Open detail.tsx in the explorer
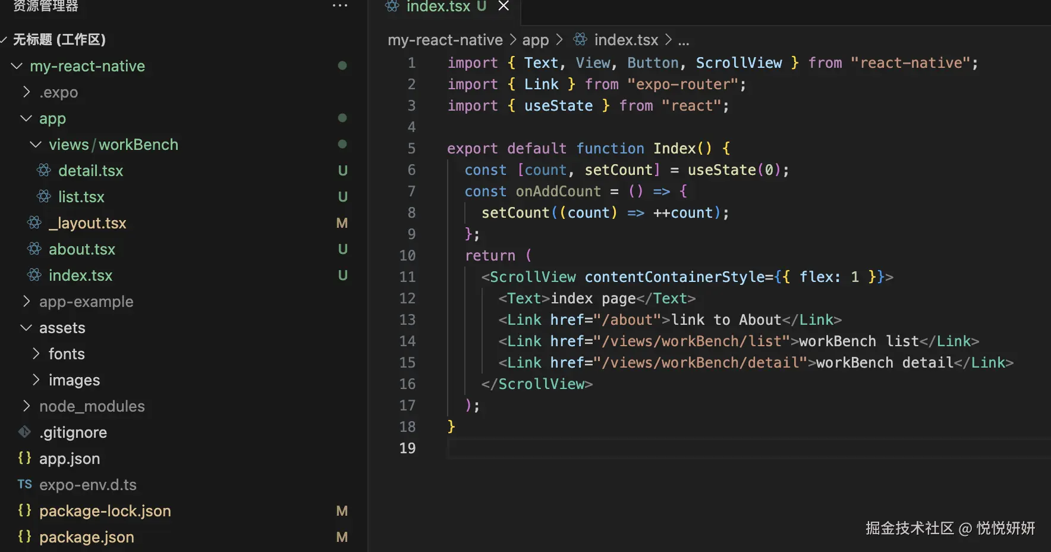 click(x=91, y=171)
